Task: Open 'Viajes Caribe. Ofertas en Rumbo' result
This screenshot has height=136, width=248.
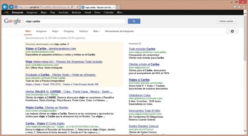Action: click(x=47, y=107)
